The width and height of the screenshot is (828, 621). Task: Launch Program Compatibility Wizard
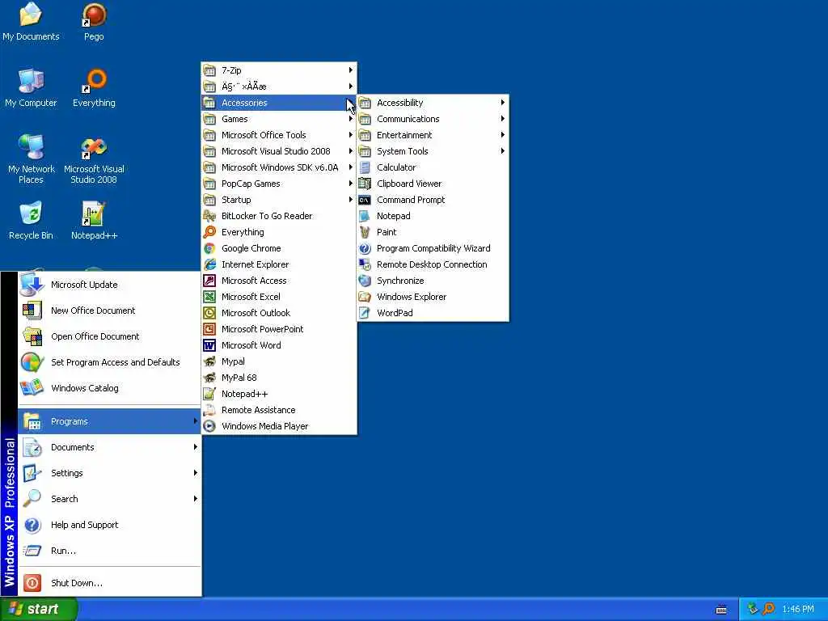(433, 248)
